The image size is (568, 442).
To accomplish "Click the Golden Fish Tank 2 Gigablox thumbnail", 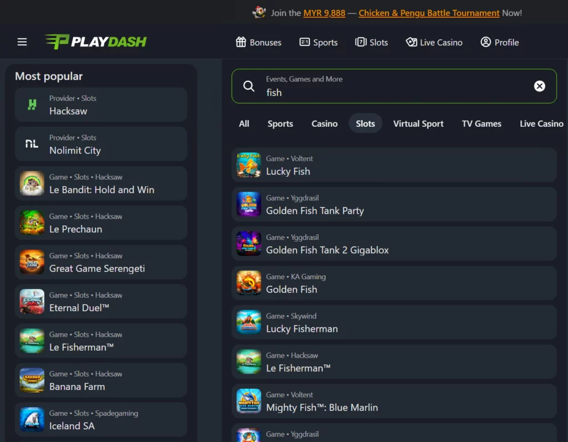I will (x=249, y=244).
